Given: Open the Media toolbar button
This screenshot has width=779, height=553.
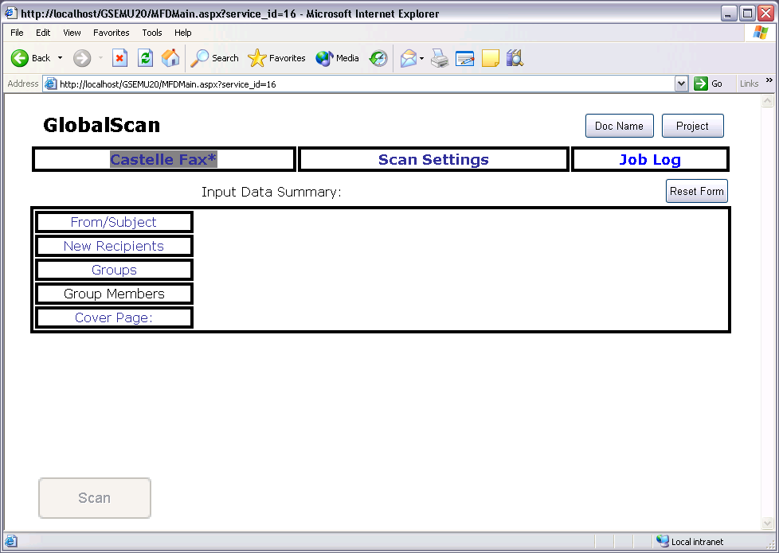Looking at the screenshot, I should (x=338, y=58).
